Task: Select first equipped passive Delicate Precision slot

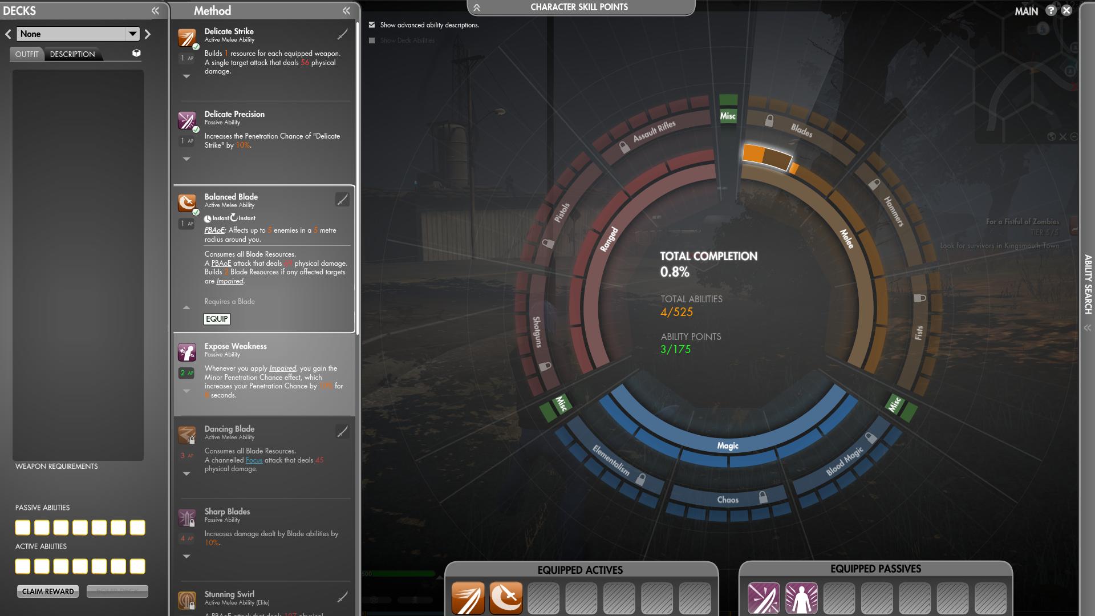Action: (x=764, y=598)
